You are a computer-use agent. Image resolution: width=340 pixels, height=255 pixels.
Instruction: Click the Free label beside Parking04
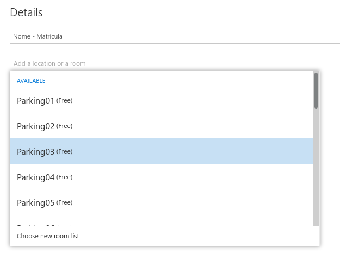coord(64,177)
